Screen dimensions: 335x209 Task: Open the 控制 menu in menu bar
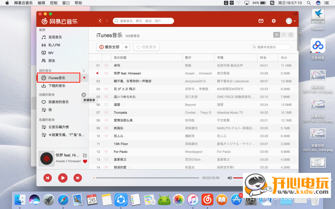coord(54,3)
